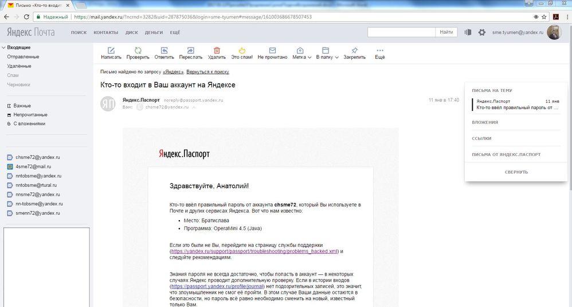Open the Chrome three-dot menu

[x=567, y=17]
